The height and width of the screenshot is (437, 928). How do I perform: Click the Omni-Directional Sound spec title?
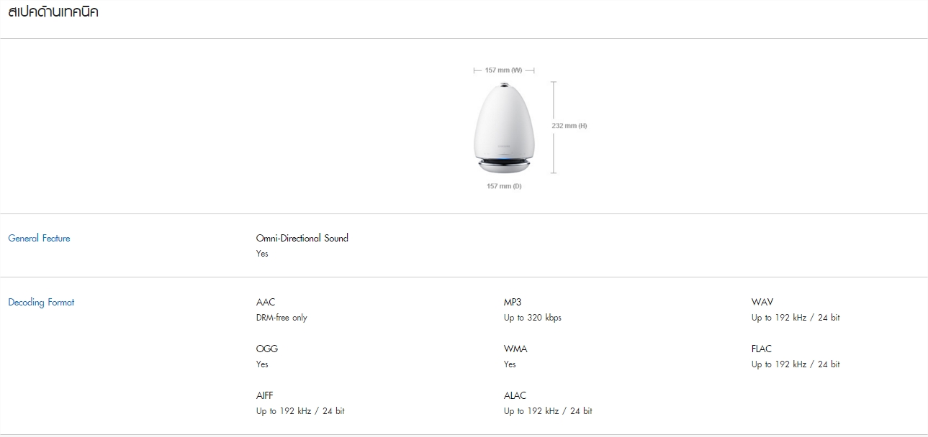click(302, 238)
